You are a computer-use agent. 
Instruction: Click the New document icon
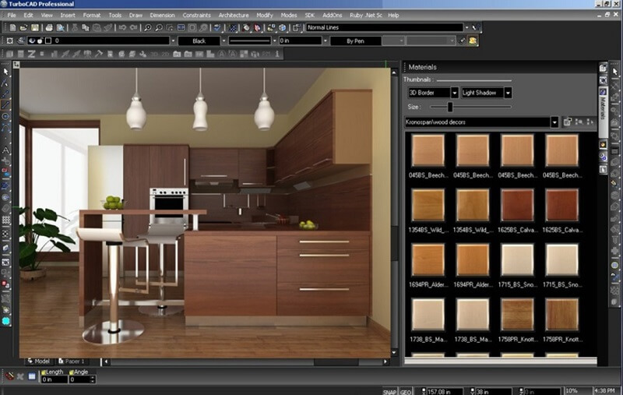click(x=11, y=28)
